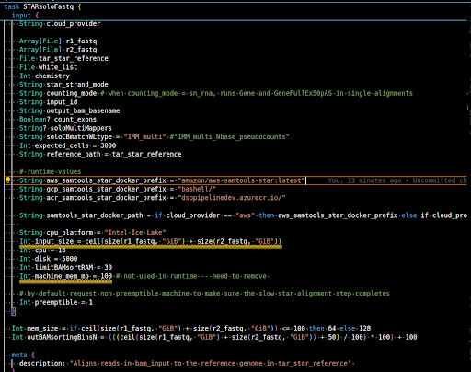Click the 'String? soloMultiMappers' line
The height and width of the screenshot is (372, 471).
pyautogui.click(x=65, y=128)
